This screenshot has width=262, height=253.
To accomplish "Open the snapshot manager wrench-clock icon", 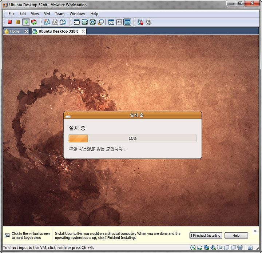I will click(63, 22).
